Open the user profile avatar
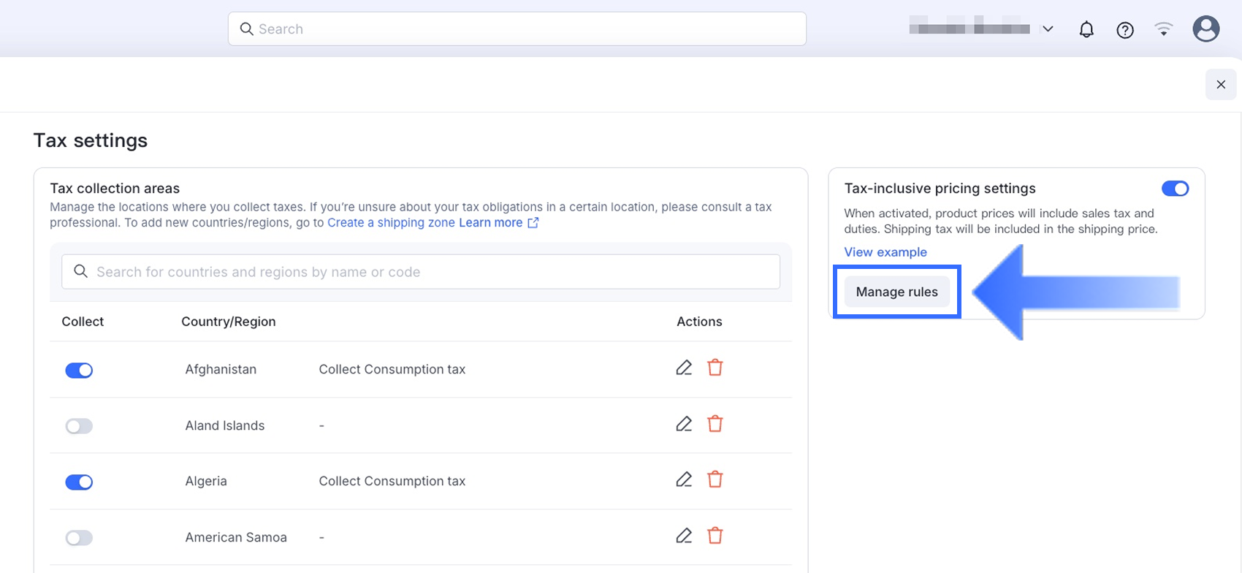The height and width of the screenshot is (573, 1242). pyautogui.click(x=1205, y=29)
